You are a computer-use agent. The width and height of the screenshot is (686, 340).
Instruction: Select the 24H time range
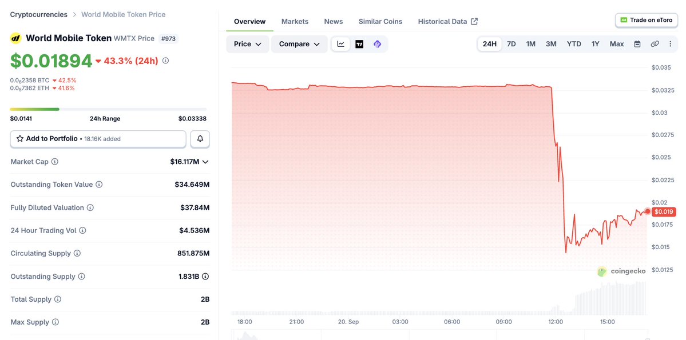[490, 43]
